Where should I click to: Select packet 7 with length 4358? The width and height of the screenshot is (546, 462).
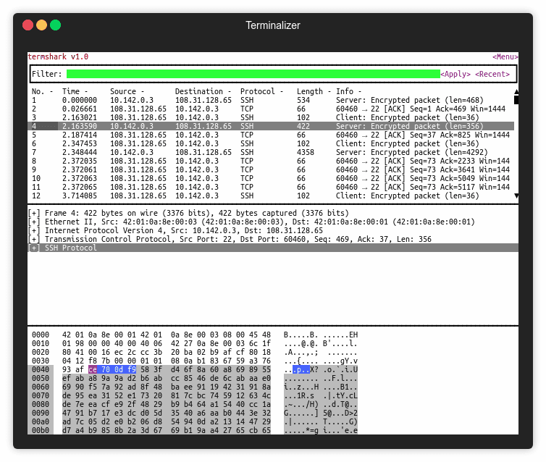pyautogui.click(x=271, y=153)
